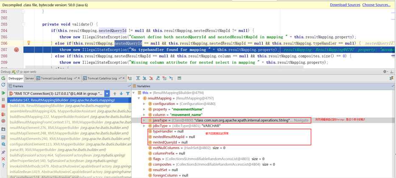
Task: Select the parse:89 XMLMapperBuilder frame
Action: pos(69,150)
